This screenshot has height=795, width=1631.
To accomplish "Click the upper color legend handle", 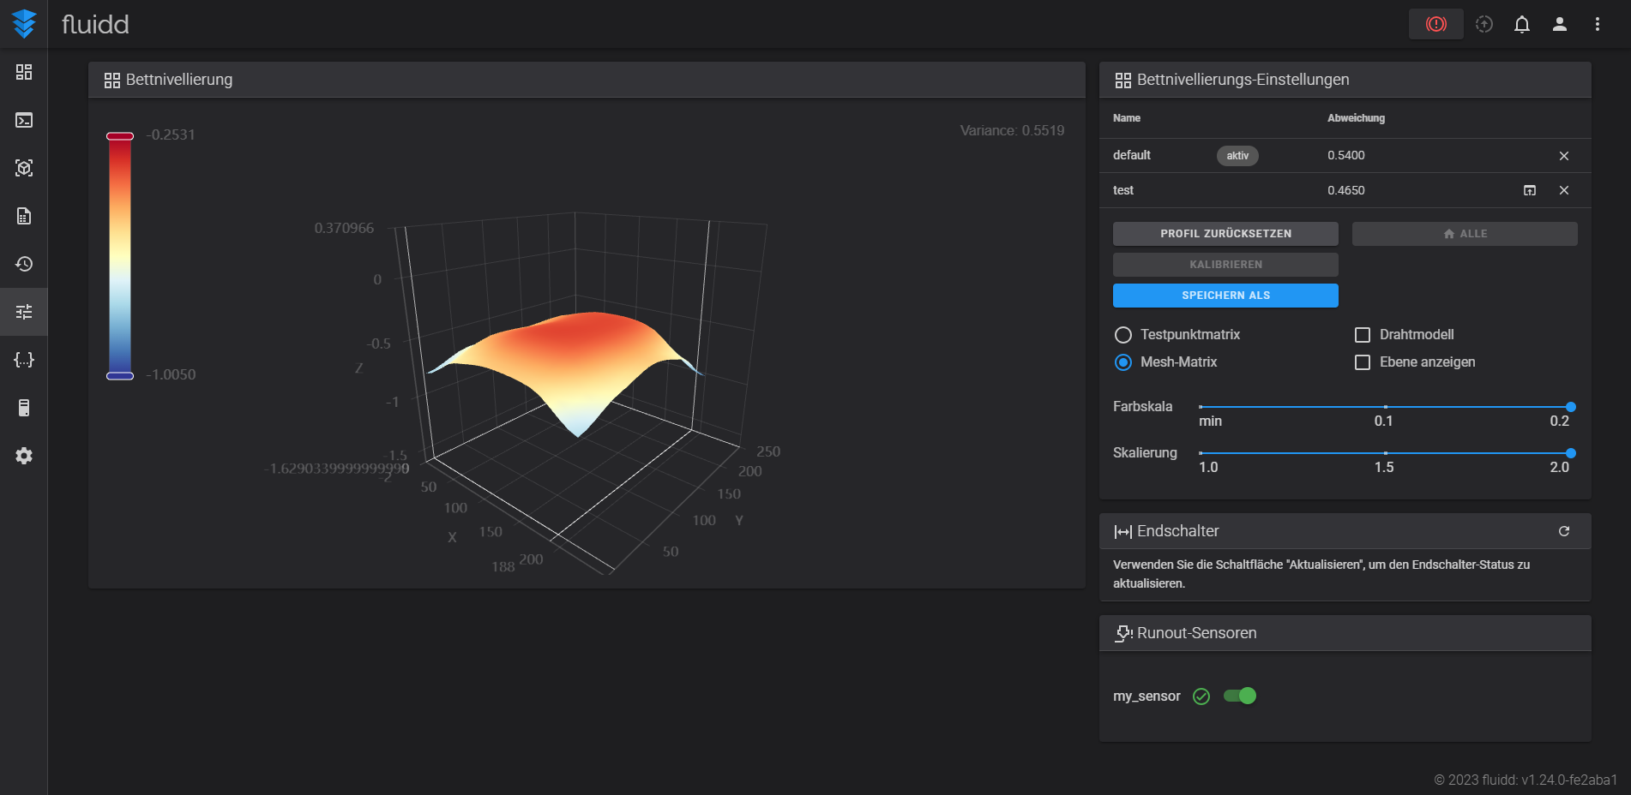I will pyautogui.click(x=120, y=136).
